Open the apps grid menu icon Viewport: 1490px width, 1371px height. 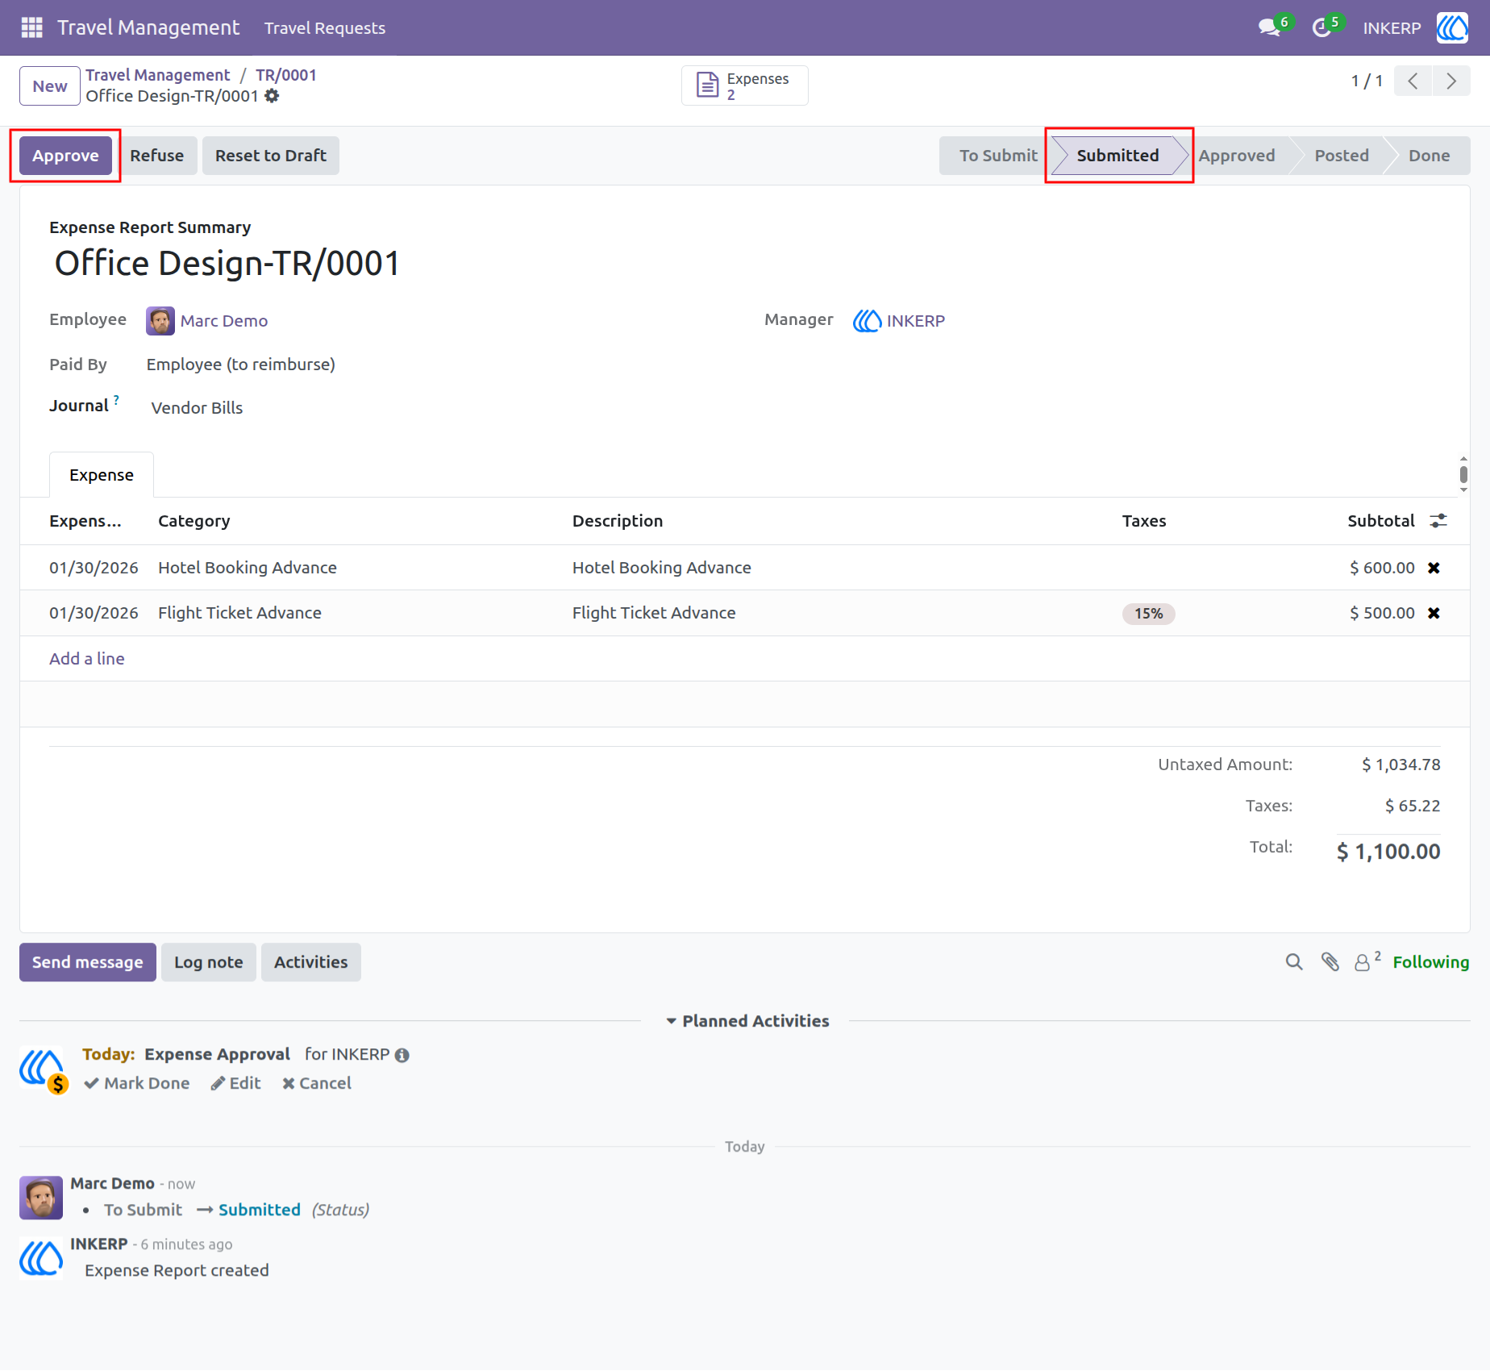click(x=31, y=27)
